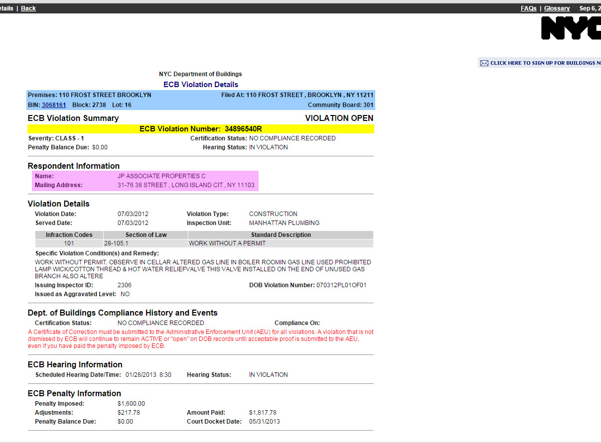Image resolution: width=601 pixels, height=443 pixels.
Task: Click DOB Violation Number 070312PL01OF01
Action: coord(341,285)
